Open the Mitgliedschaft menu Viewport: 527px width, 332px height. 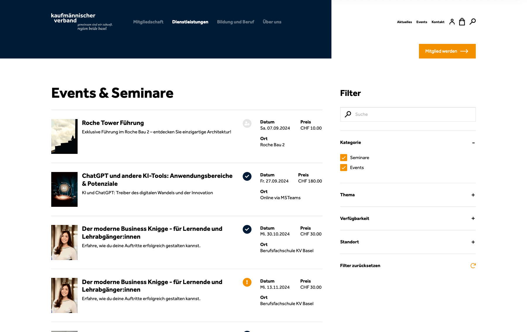click(148, 22)
